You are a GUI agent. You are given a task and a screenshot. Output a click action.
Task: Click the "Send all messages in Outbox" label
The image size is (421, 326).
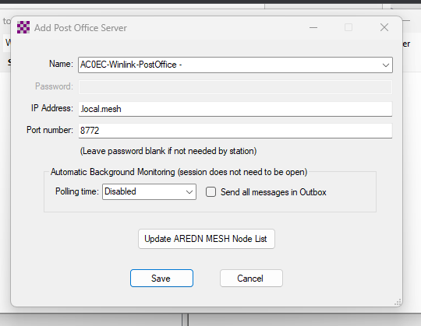274,192
